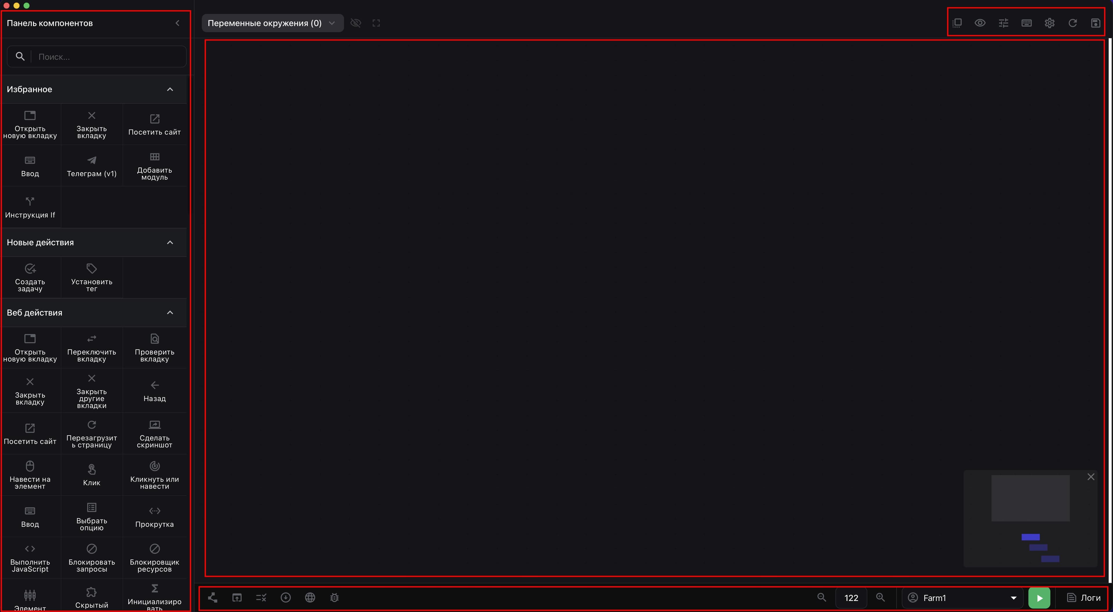Select Добавить модуль component

point(154,166)
